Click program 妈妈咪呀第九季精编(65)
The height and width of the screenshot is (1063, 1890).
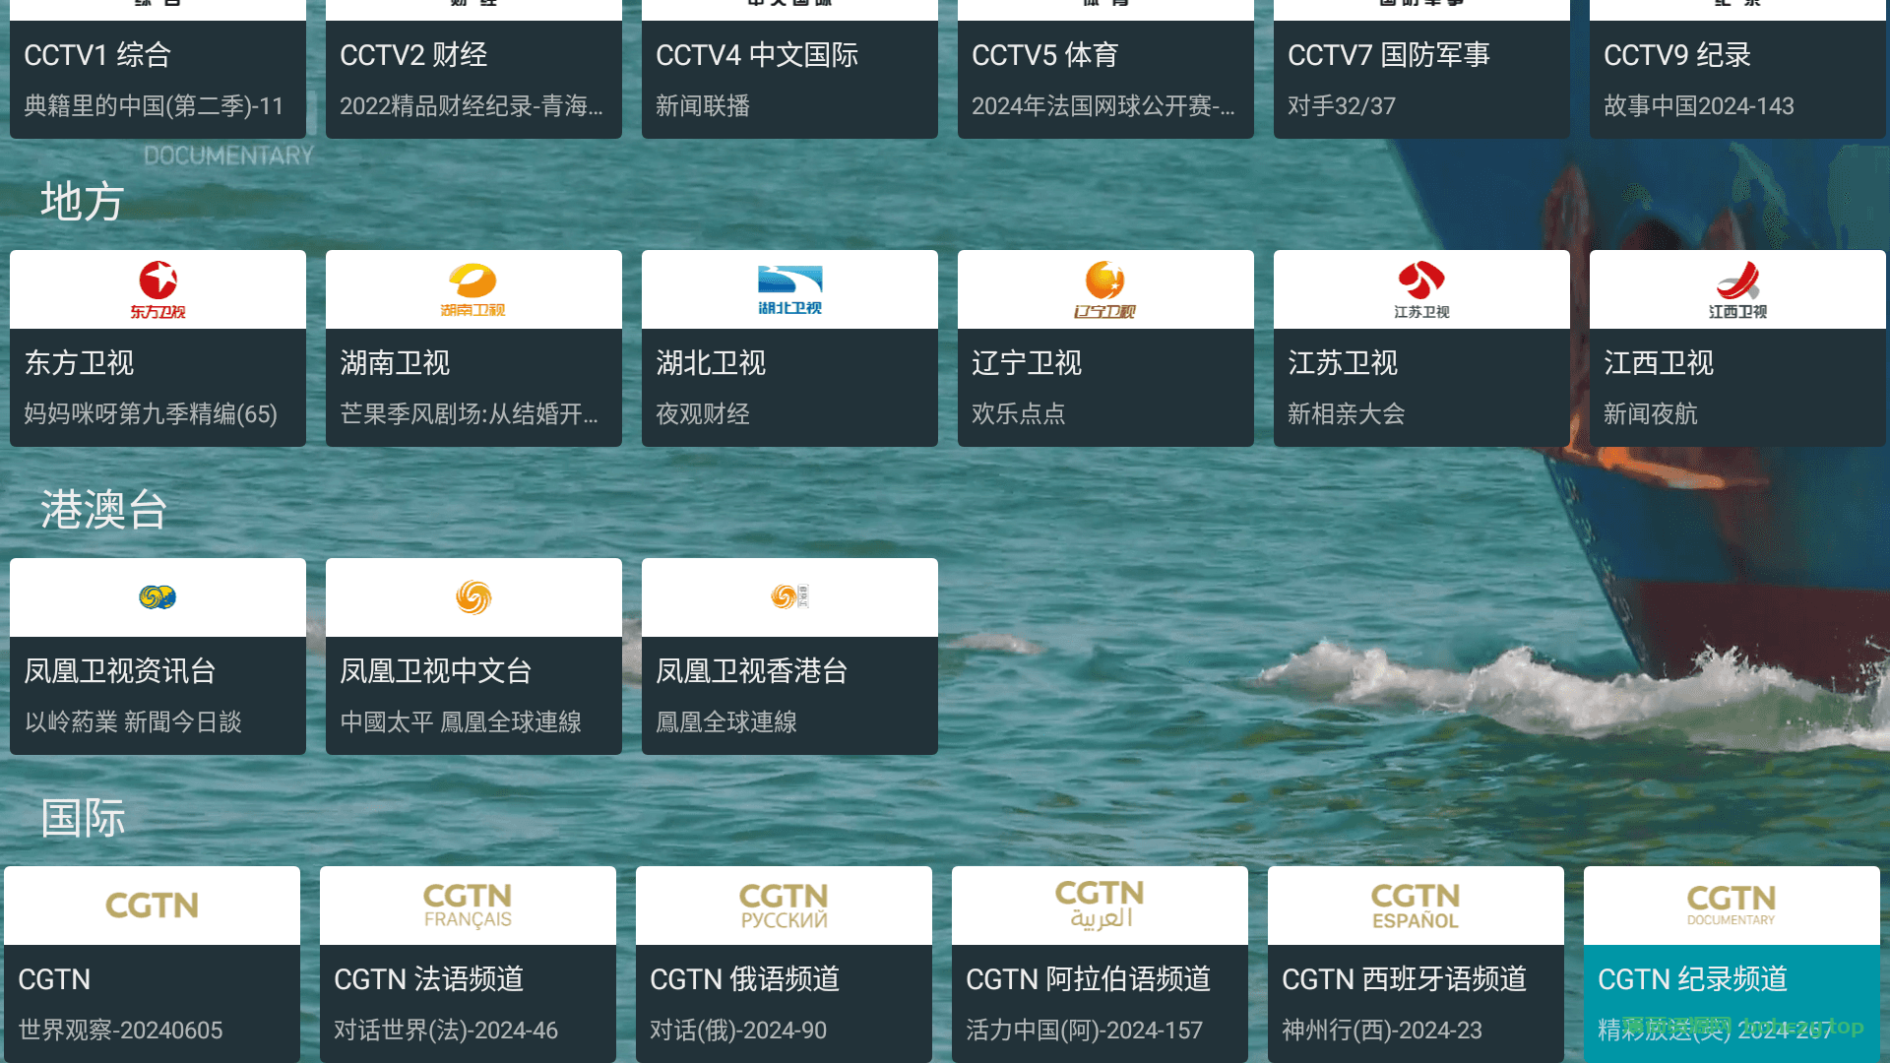tap(151, 413)
